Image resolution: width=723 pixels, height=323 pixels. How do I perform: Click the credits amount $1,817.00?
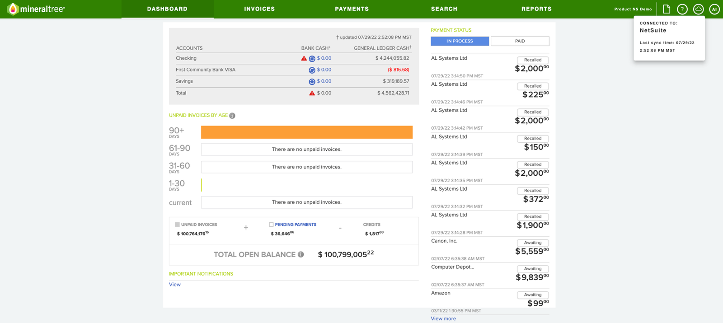pyautogui.click(x=374, y=234)
